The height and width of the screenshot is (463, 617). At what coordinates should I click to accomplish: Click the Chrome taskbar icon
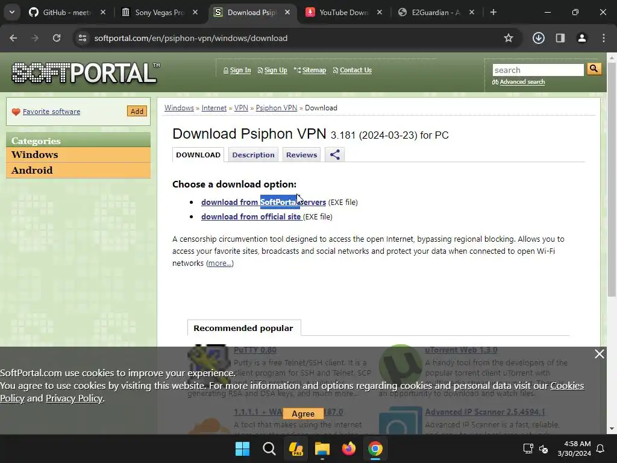click(375, 449)
